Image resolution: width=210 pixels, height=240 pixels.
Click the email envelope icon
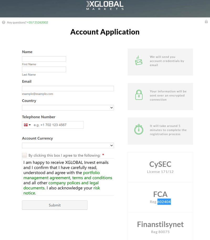139,60
